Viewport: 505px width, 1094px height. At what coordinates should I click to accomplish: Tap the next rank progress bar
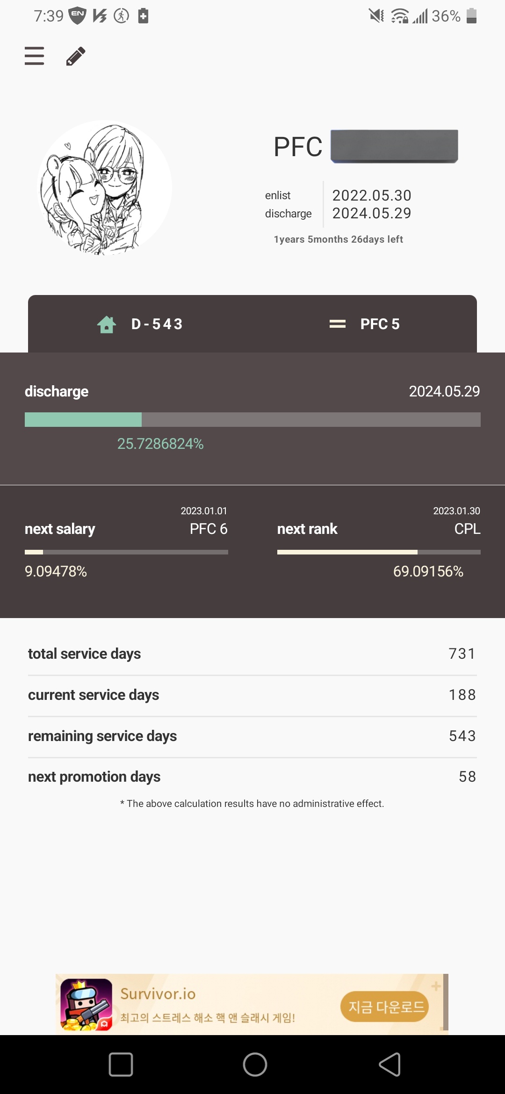(x=379, y=552)
